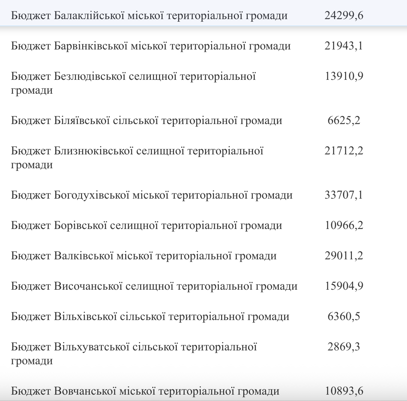Screen dimensions: 407x401
Task: Click the amount 13910,9
Action: click(344, 76)
